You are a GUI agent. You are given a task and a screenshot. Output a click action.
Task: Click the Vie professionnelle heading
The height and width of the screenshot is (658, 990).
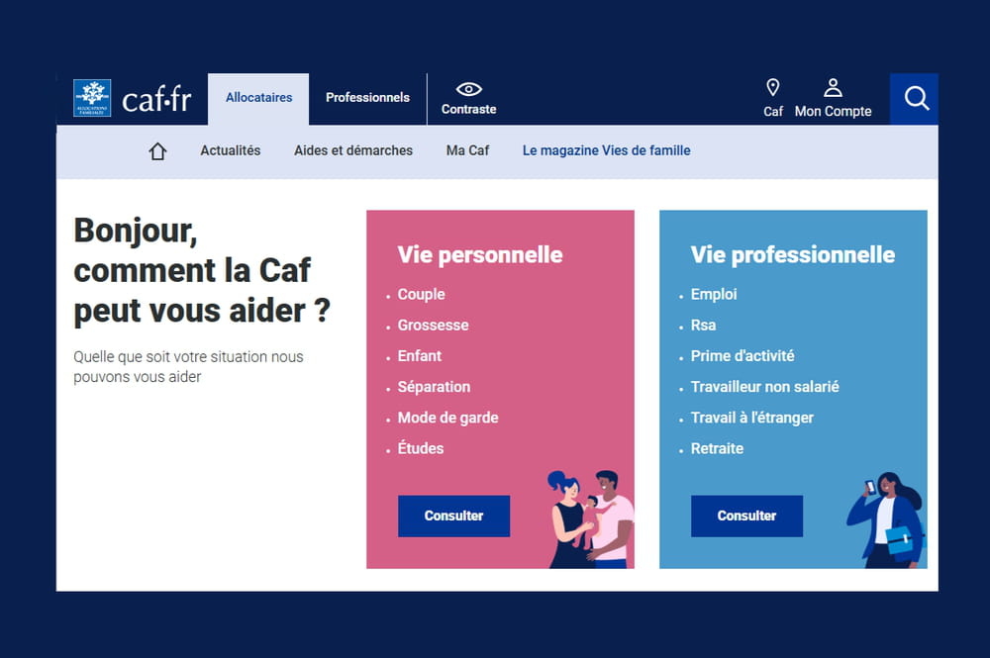coord(793,255)
